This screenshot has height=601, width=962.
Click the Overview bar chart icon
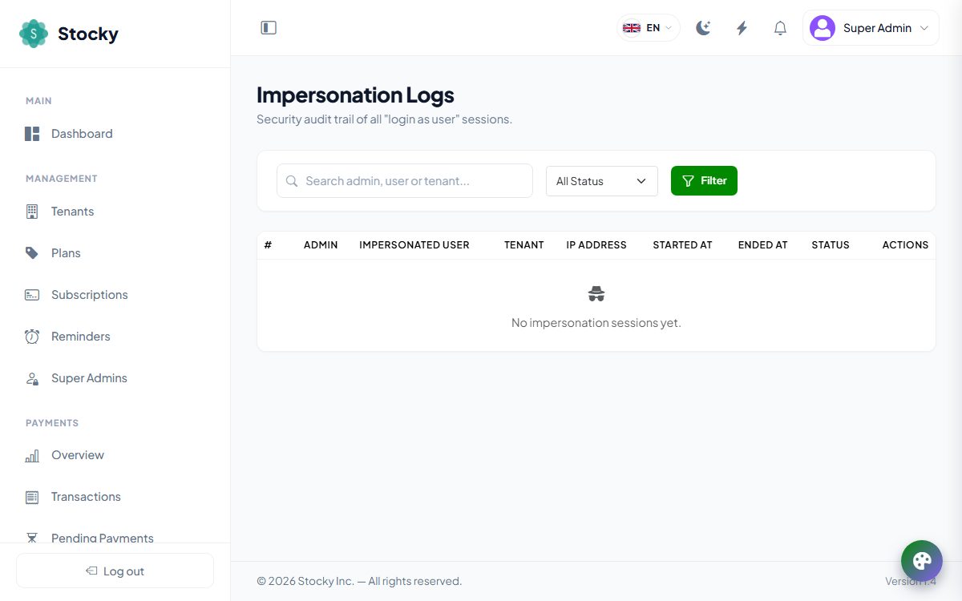tap(32, 455)
